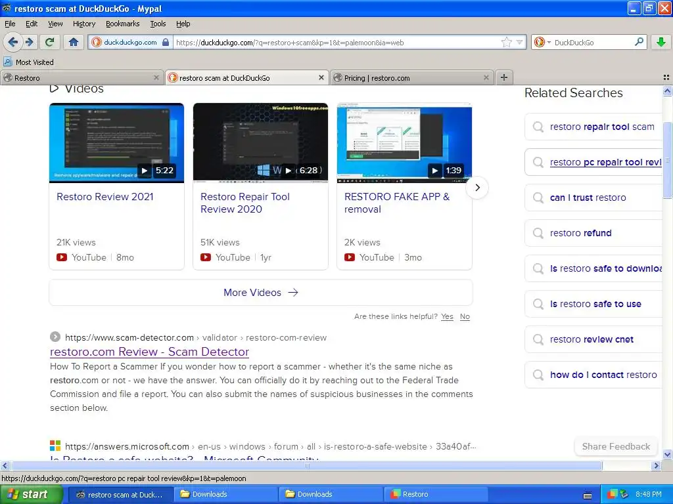Select the restoro scam at Duck... taskbar button

121,494
